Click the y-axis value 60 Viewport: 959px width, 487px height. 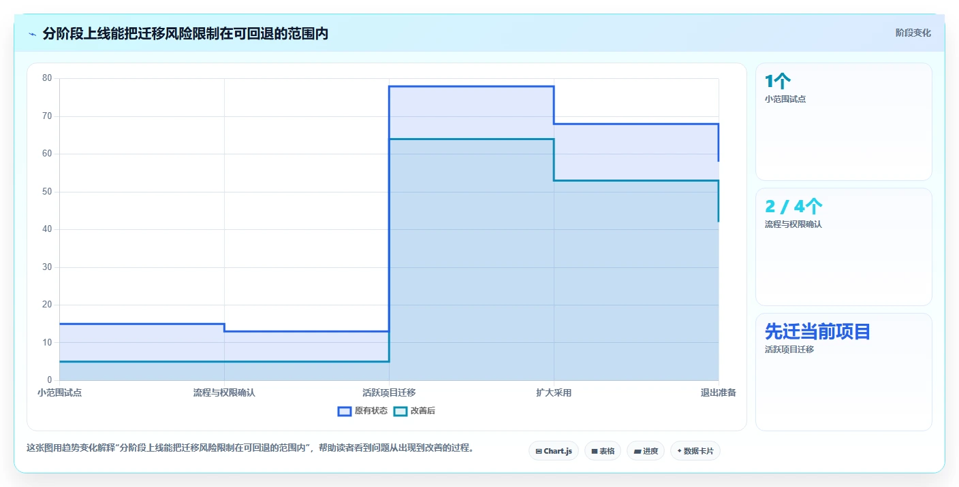[47, 154]
